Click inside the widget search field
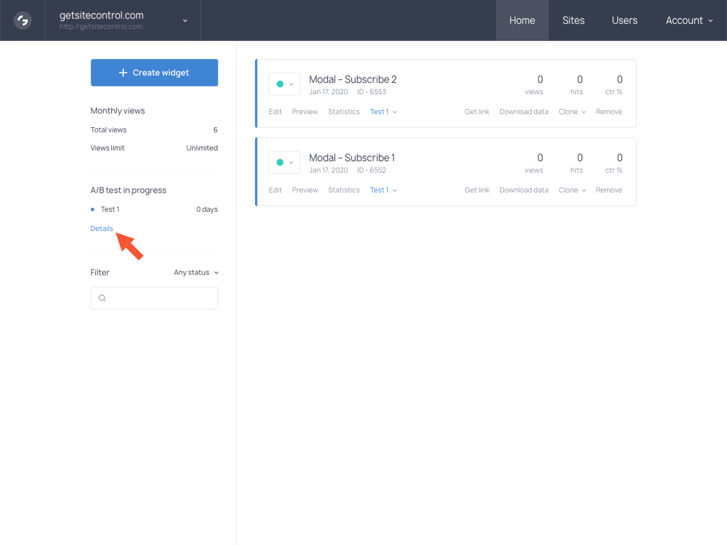Image resolution: width=727 pixels, height=545 pixels. click(154, 298)
